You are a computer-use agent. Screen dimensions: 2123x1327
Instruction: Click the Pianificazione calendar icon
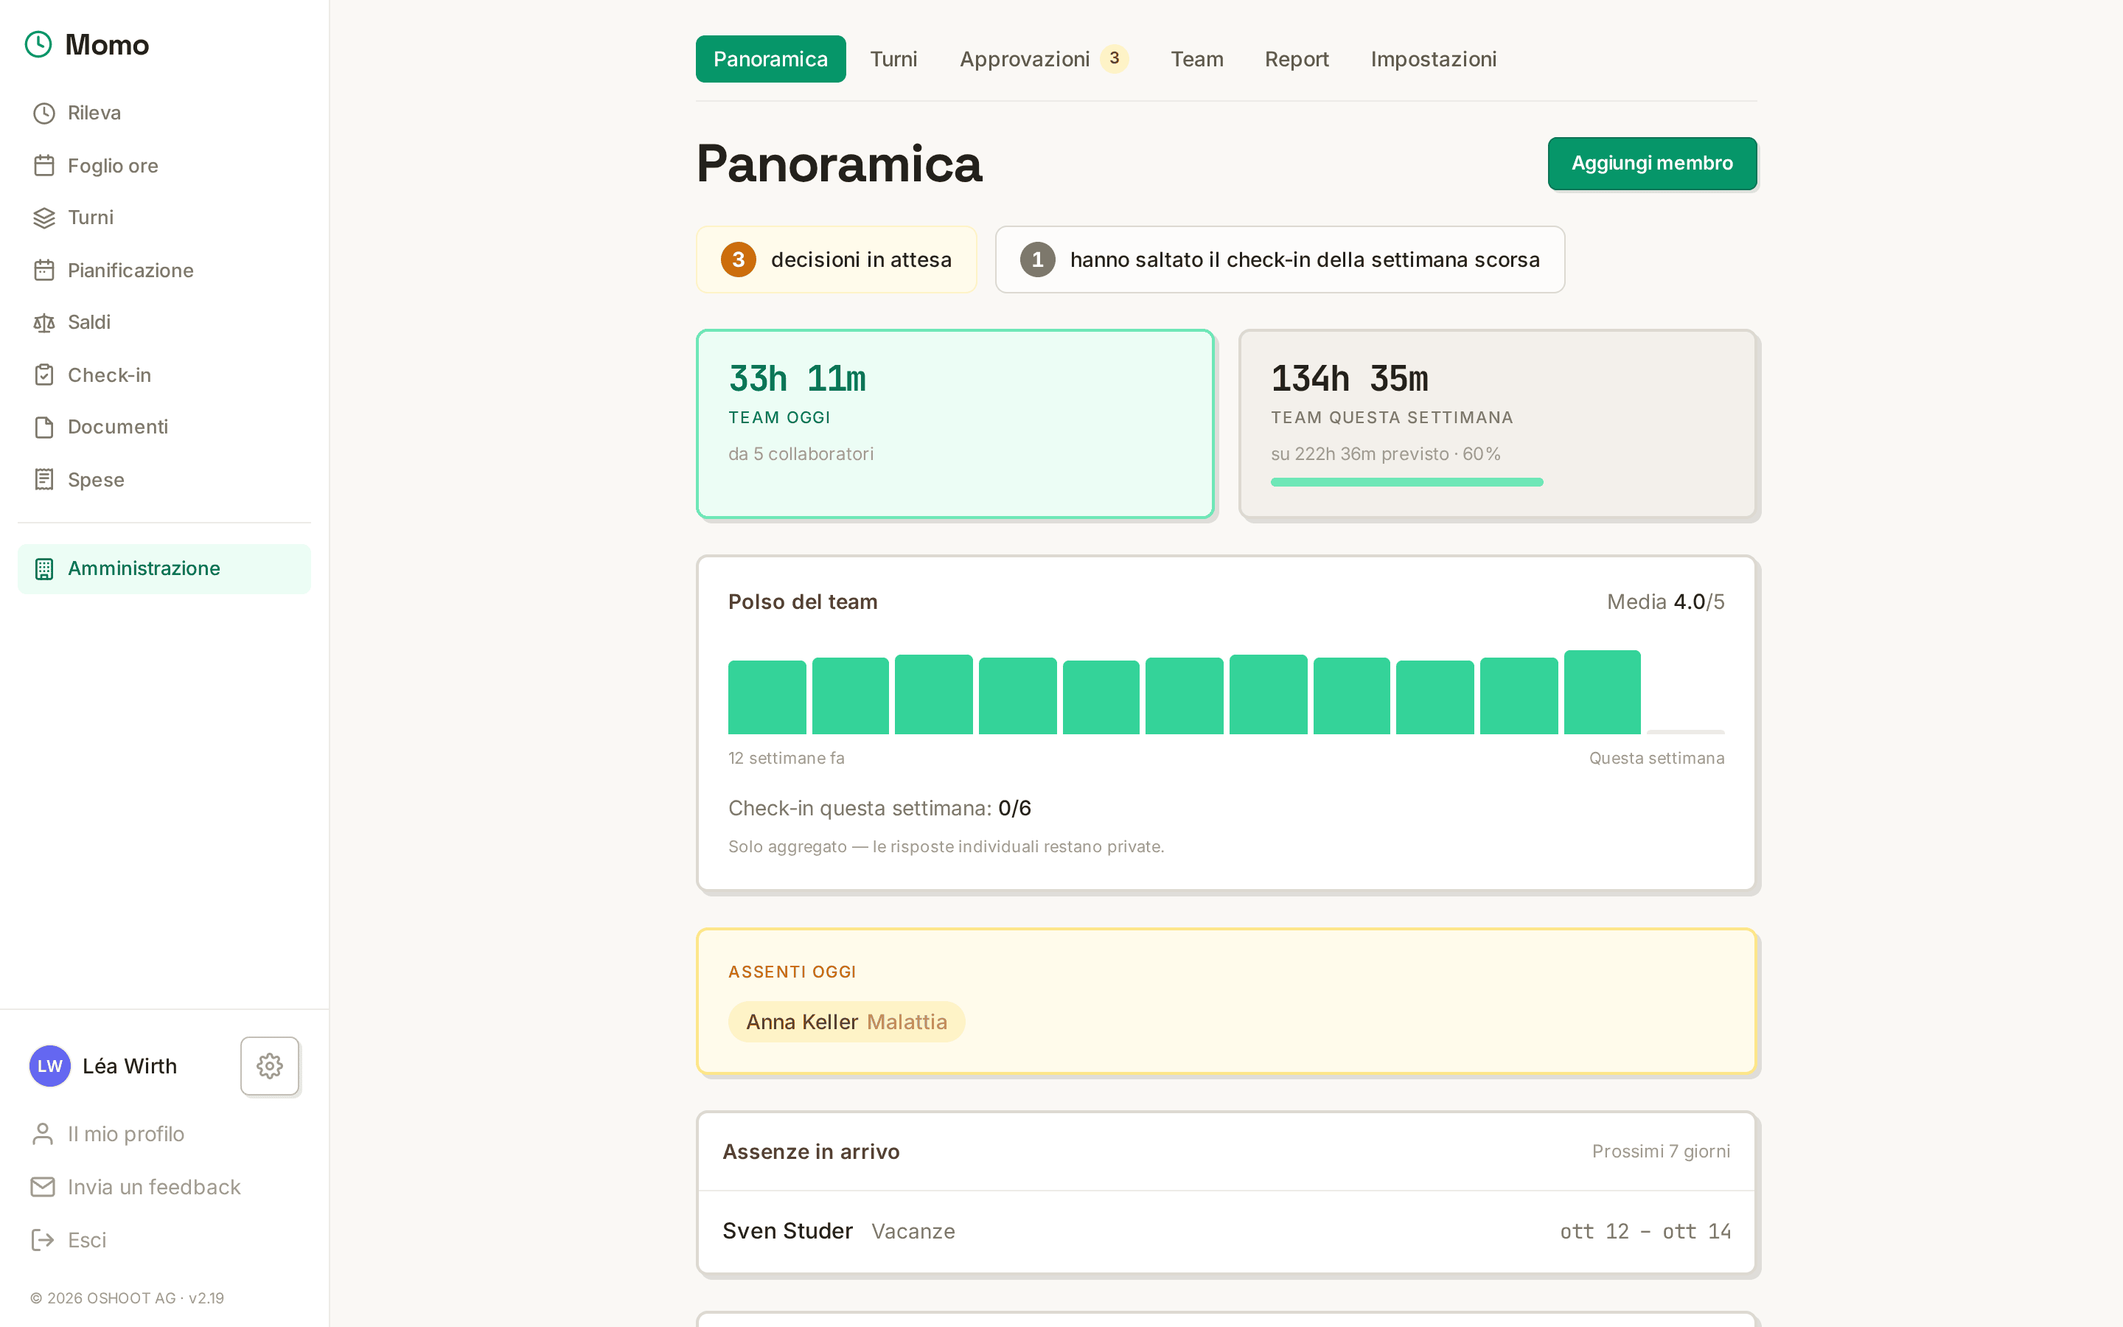pyautogui.click(x=44, y=271)
